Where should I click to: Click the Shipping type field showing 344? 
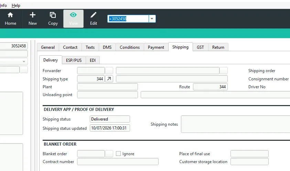pyautogui.click(x=91, y=79)
